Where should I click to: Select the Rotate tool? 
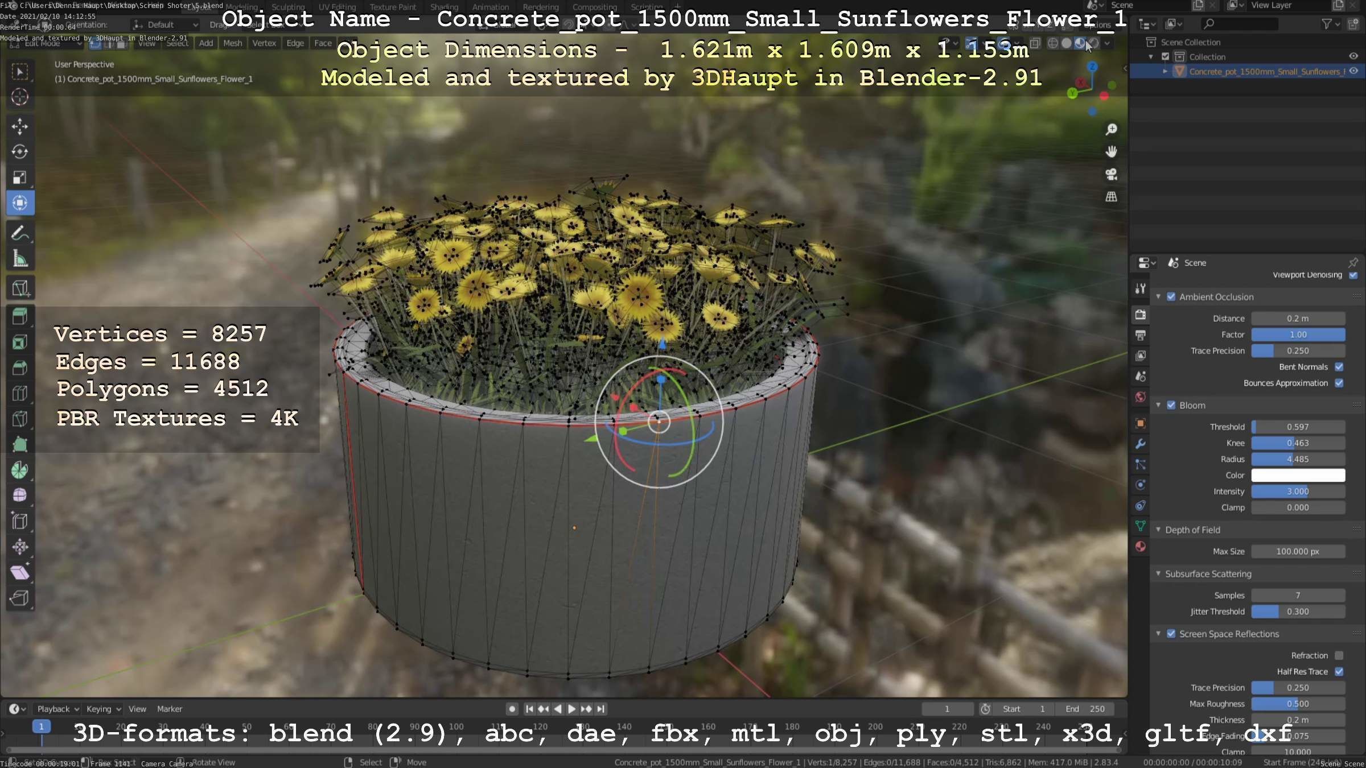click(x=20, y=152)
